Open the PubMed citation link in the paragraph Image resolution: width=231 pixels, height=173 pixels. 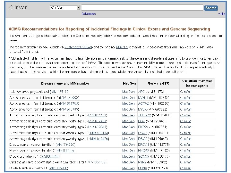[x=78, y=47]
